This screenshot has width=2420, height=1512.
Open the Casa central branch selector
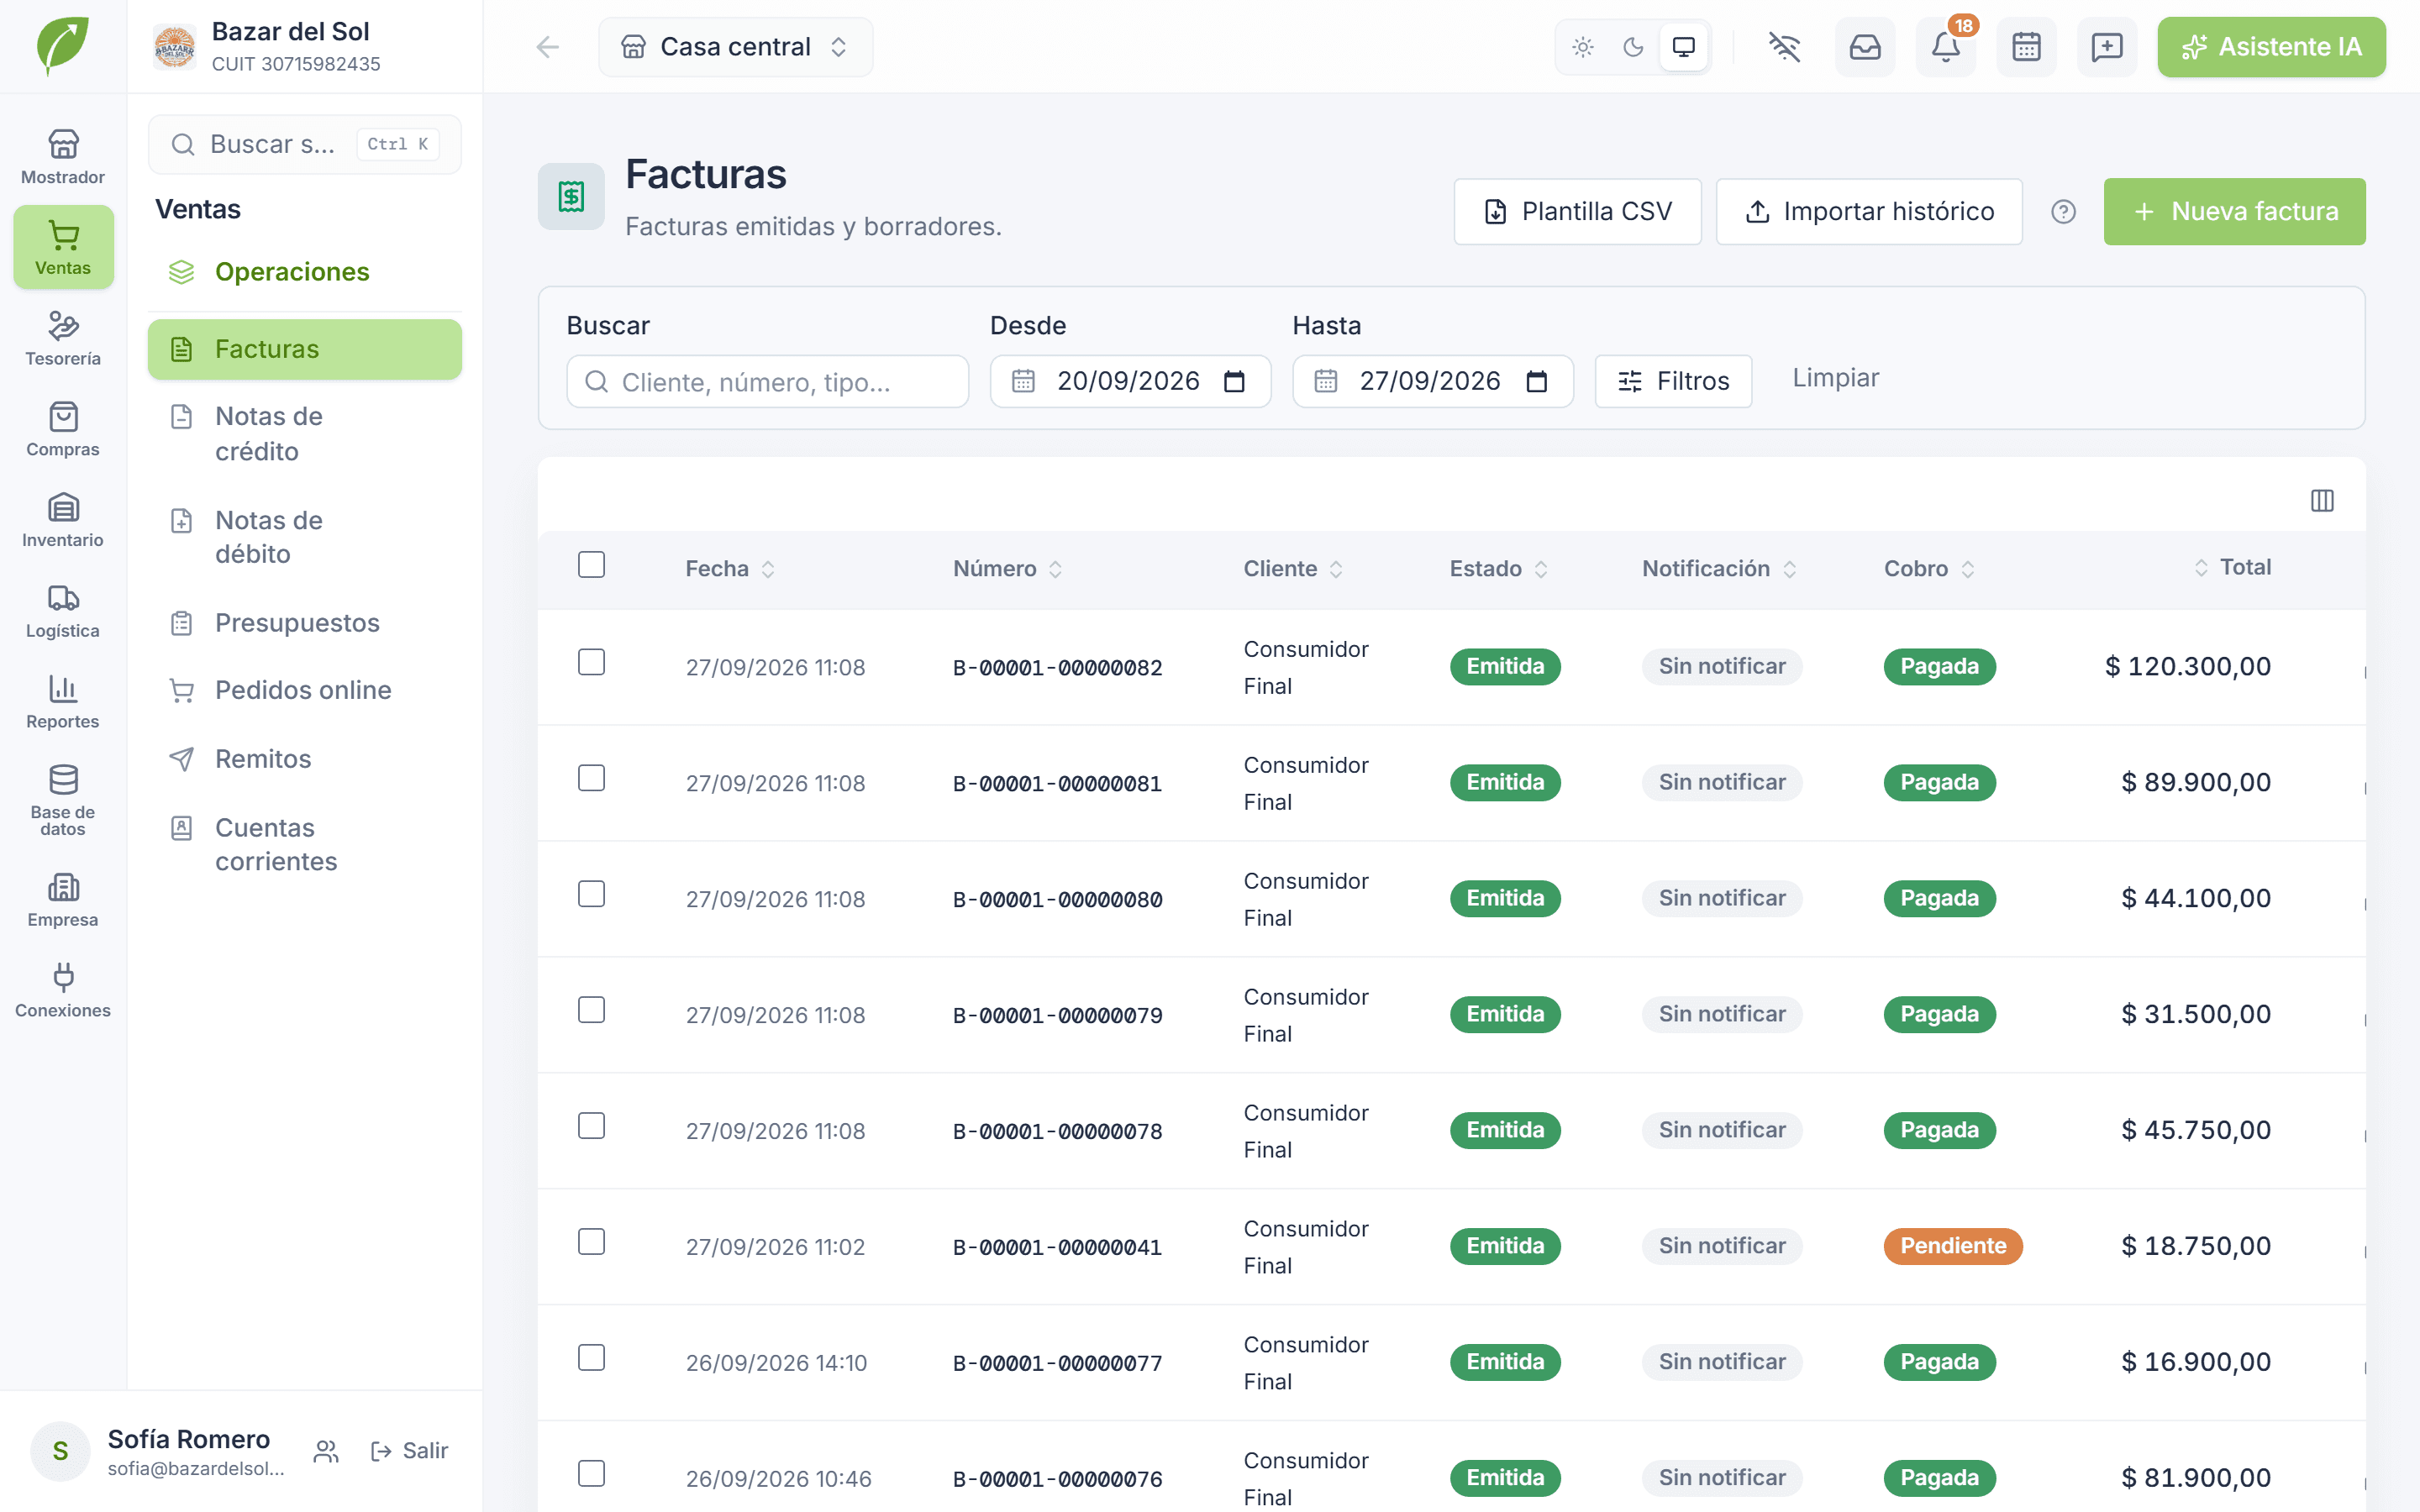point(735,47)
